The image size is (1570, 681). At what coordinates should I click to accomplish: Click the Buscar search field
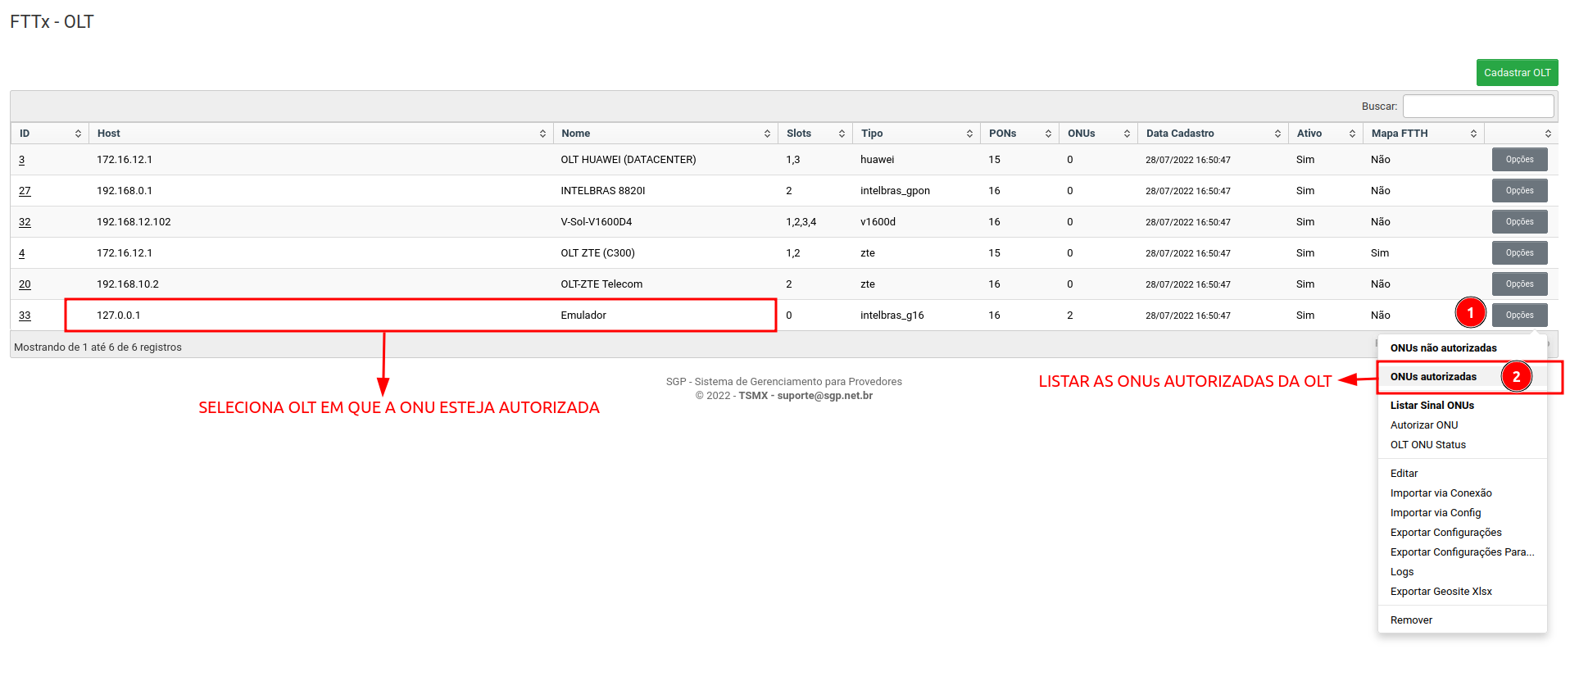point(1477,107)
